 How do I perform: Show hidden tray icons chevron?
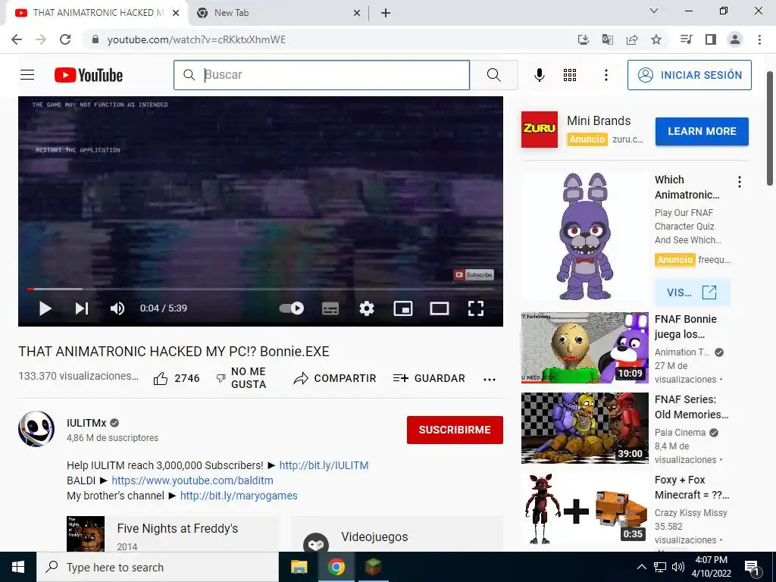[641, 567]
